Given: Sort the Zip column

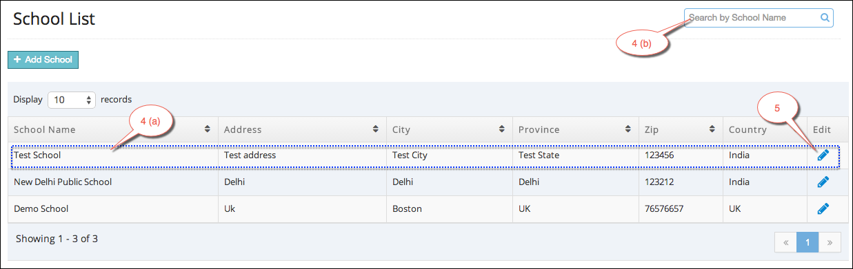Looking at the screenshot, I should point(711,129).
